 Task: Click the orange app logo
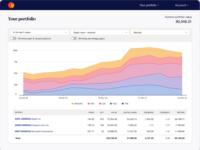point(11,5)
